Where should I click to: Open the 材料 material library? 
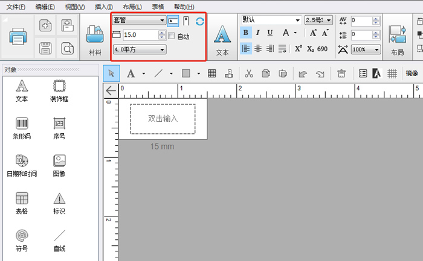95,40
